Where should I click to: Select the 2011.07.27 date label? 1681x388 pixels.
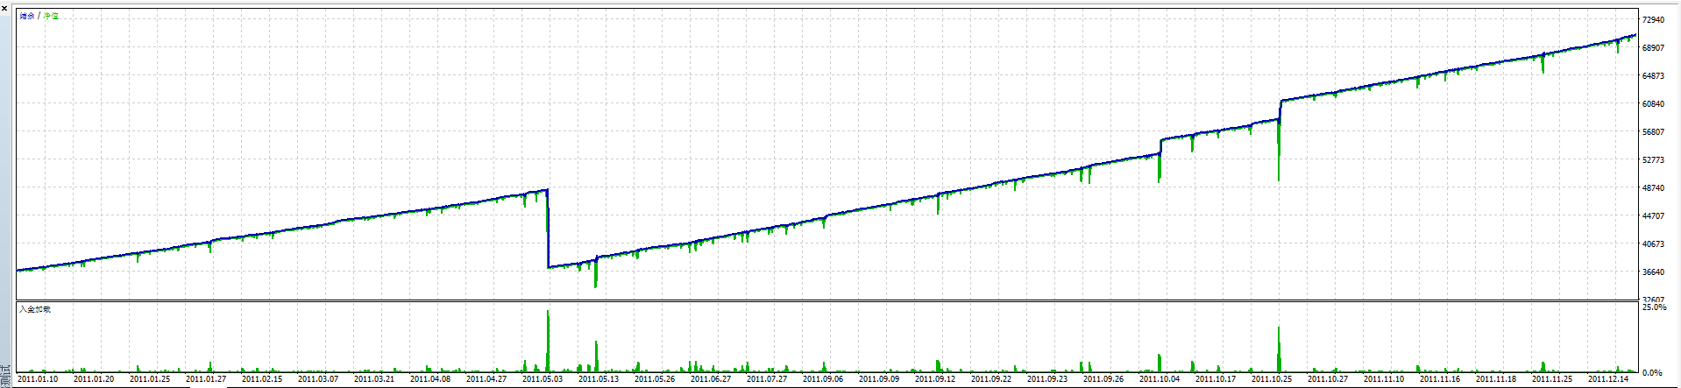767,379
